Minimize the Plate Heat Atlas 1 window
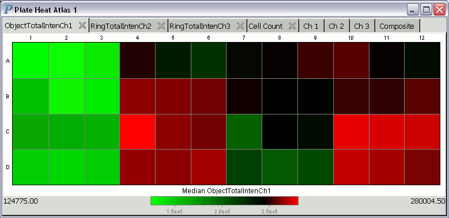The height and width of the screenshot is (218, 449). click(413, 10)
